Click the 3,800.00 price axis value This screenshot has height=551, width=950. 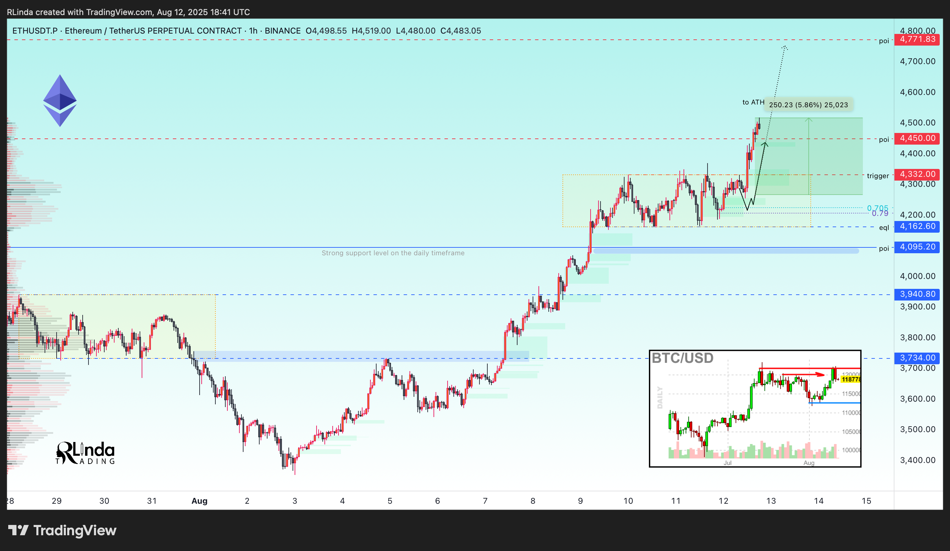click(917, 338)
